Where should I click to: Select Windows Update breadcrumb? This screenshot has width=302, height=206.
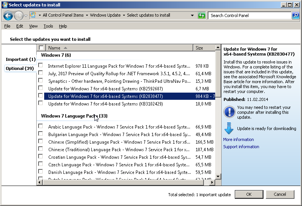click(x=105, y=15)
